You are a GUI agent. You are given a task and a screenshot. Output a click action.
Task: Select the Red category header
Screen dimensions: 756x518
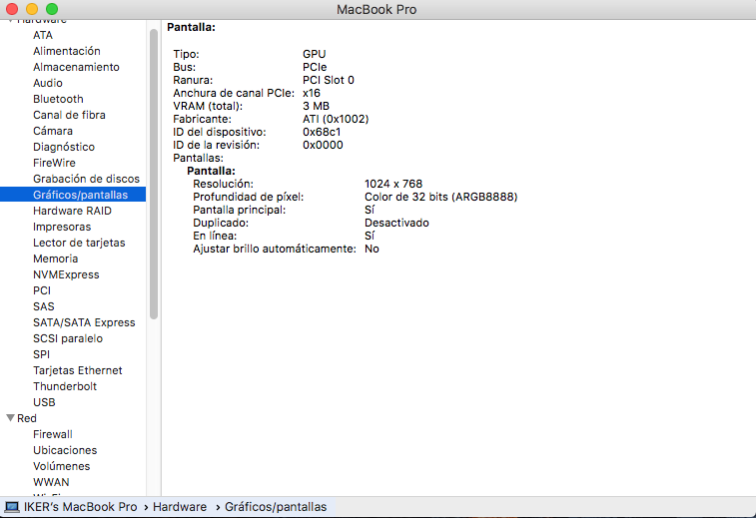click(27, 418)
